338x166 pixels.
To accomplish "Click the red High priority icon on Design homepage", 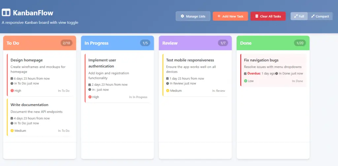I will (x=12, y=91).
